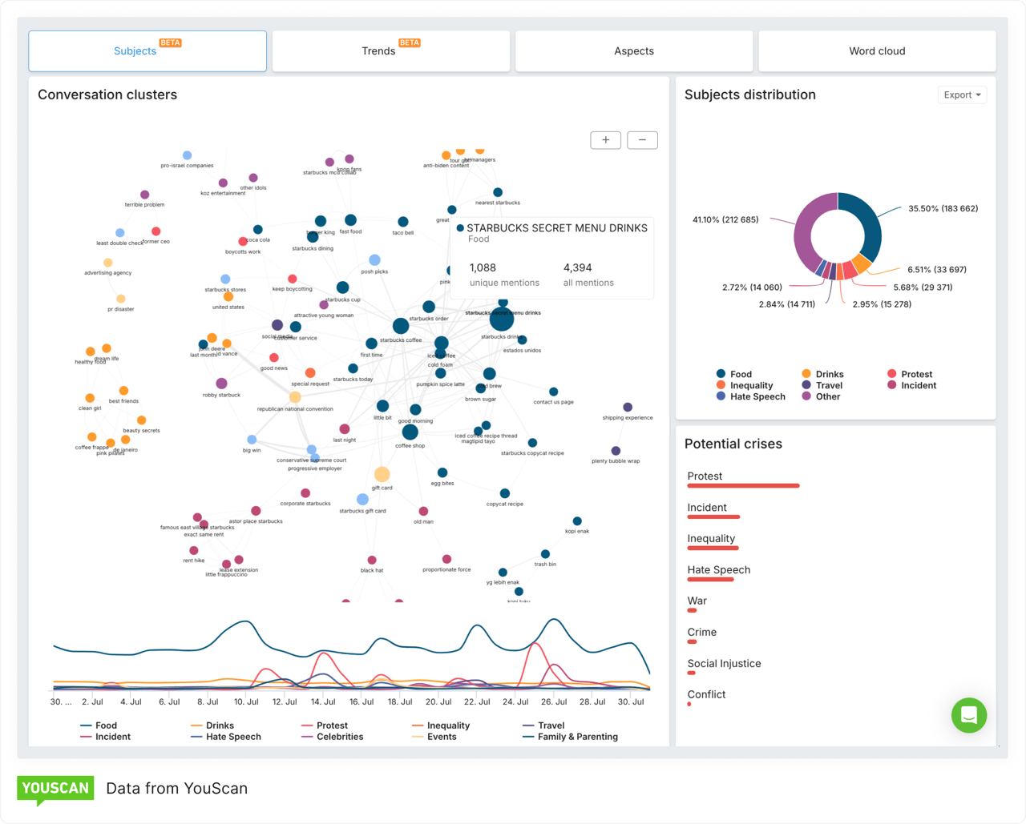Open the green chat support widget
Image resolution: width=1026 pixels, height=824 pixels.
point(969,715)
